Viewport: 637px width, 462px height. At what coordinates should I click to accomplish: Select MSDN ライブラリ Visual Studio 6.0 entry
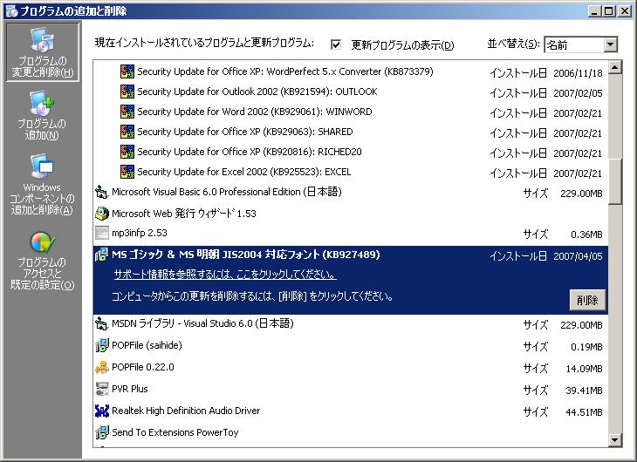coord(202,323)
